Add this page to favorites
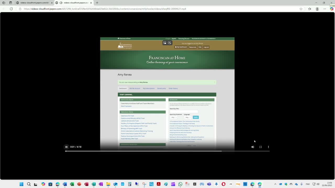 pos(301,9)
